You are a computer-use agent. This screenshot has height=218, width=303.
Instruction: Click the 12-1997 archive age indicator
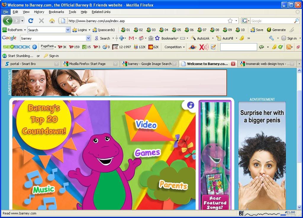pos(122,47)
